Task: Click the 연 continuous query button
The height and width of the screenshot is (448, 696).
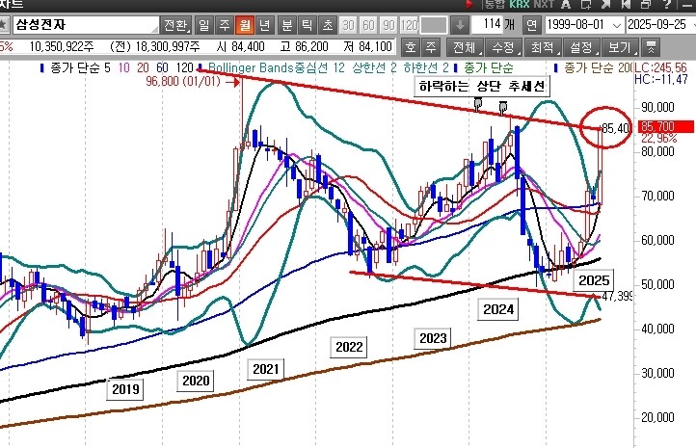Action: tap(531, 25)
